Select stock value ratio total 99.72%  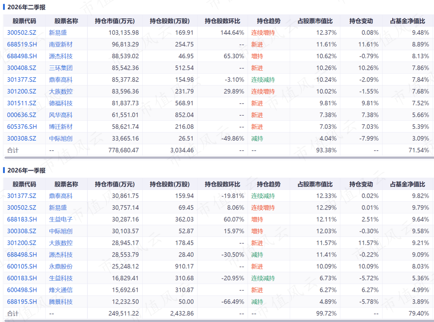(326, 314)
